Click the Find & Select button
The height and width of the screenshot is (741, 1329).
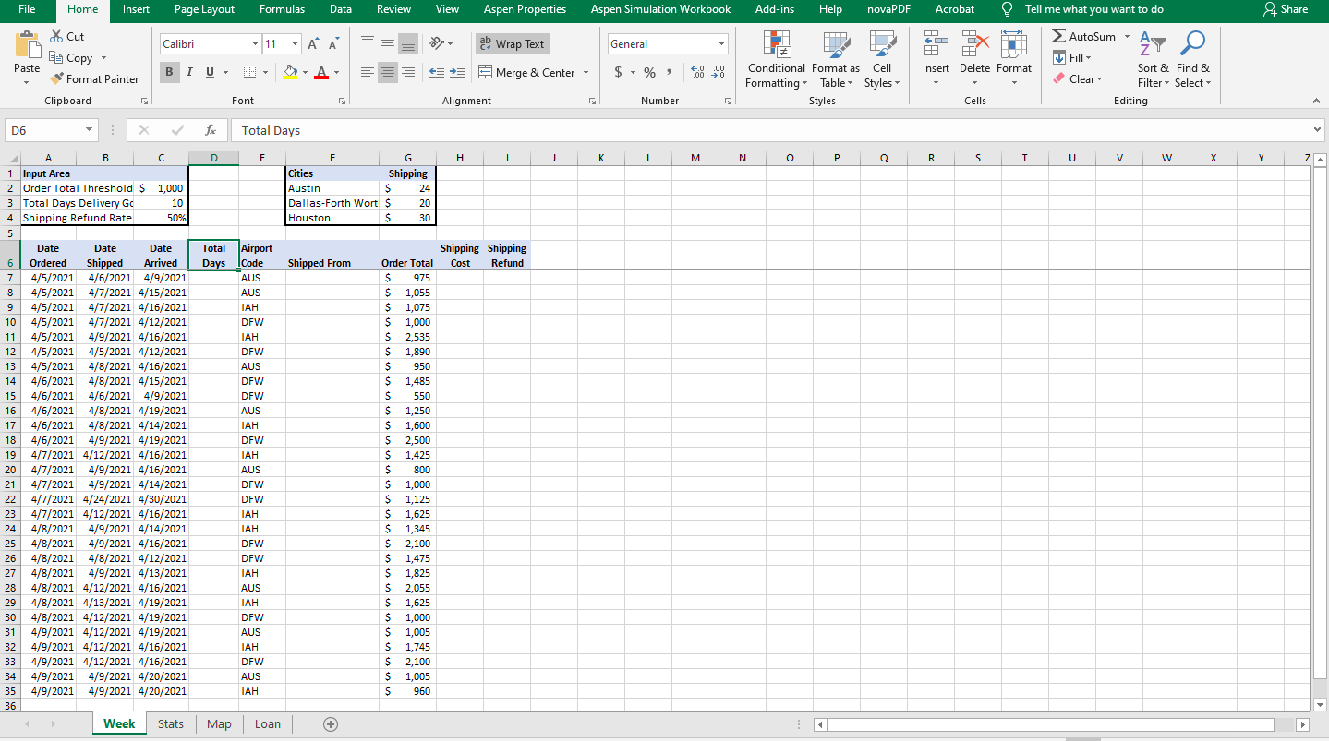pos(1192,59)
